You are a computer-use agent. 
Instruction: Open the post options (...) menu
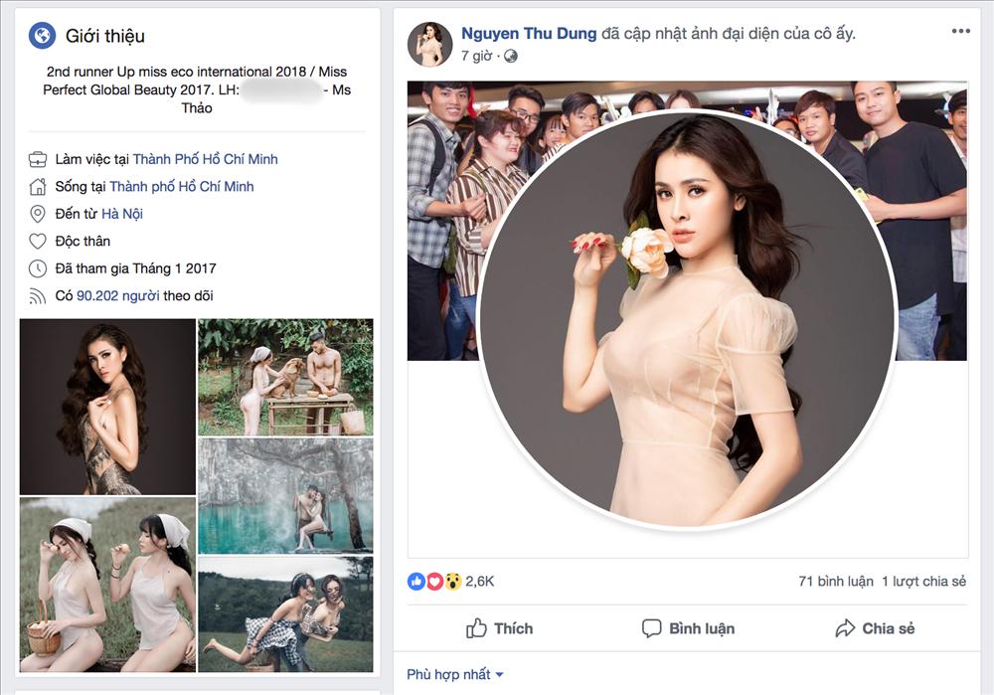click(961, 32)
